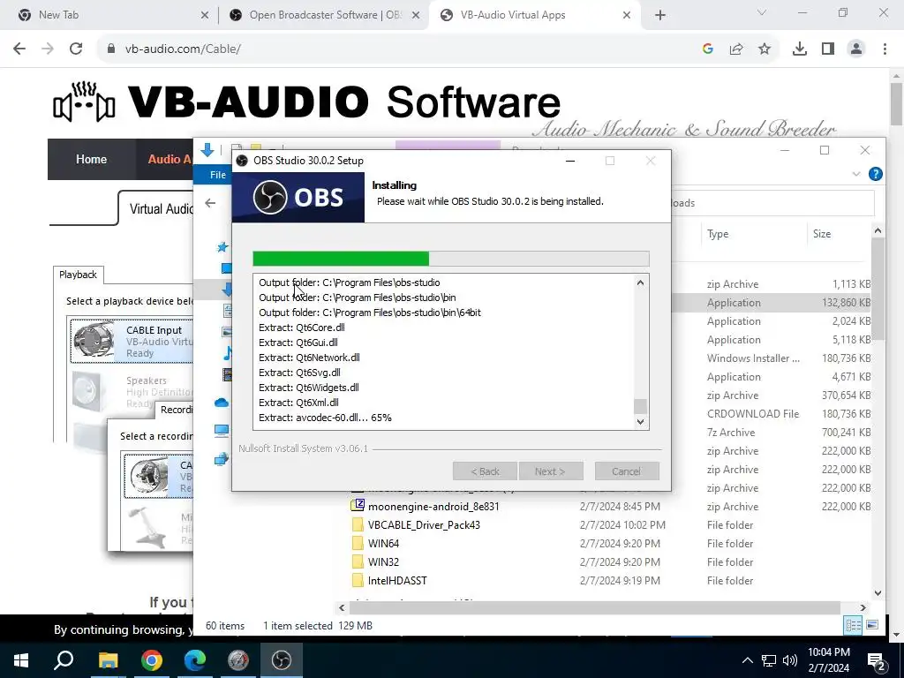The height and width of the screenshot is (678, 904).
Task: Open volume control in tray
Action: pyautogui.click(x=790, y=660)
